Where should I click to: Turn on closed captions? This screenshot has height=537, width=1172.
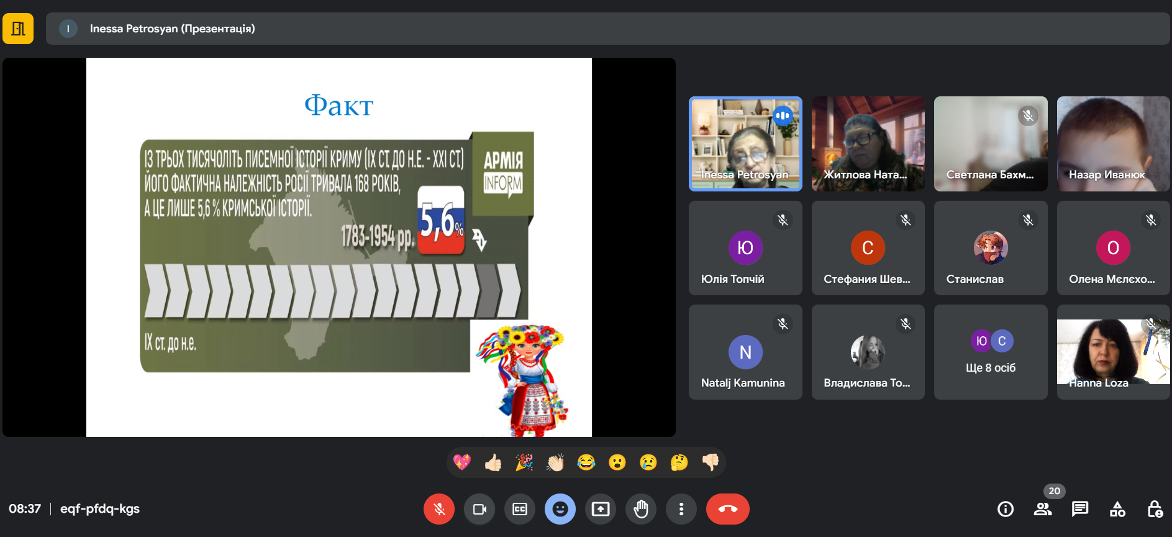pyautogui.click(x=520, y=509)
